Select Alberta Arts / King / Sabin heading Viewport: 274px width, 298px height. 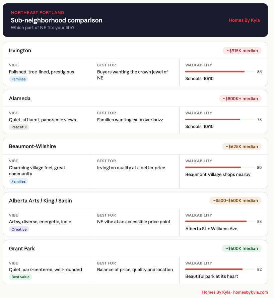coord(41,201)
